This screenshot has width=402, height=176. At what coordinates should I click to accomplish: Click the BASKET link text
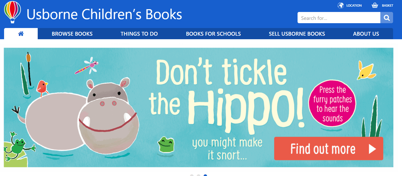coord(387,5)
